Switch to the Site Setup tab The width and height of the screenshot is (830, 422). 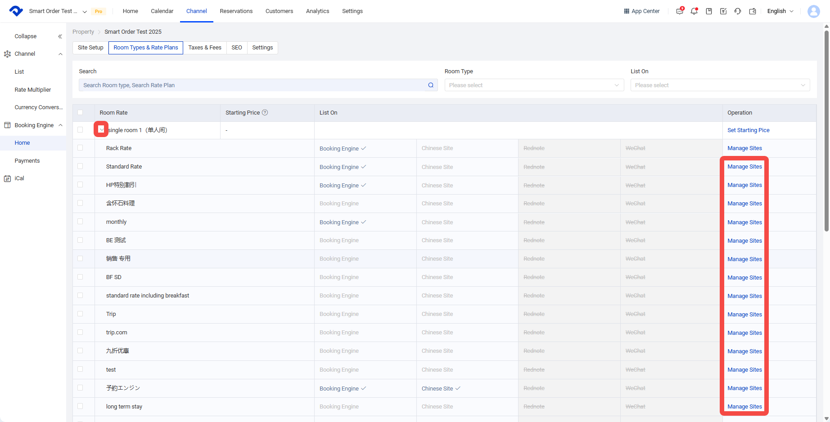[x=90, y=48]
